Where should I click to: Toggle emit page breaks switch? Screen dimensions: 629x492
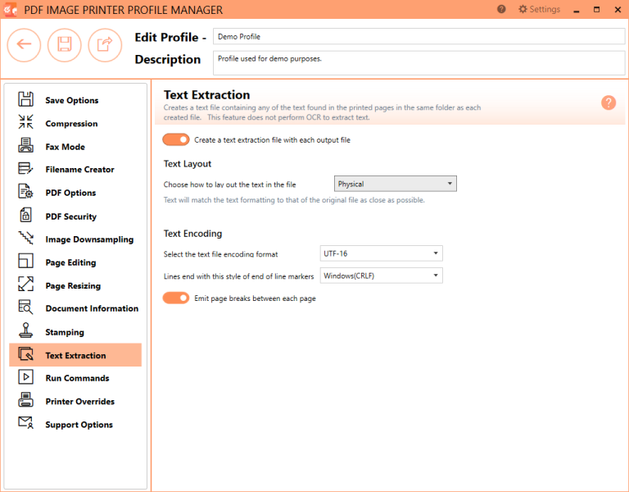pyautogui.click(x=176, y=298)
